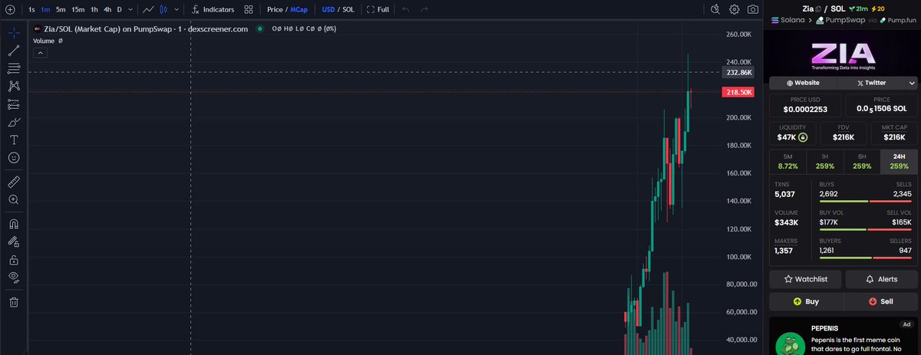Click the undo arrow
The width and height of the screenshot is (921, 355).
[405, 10]
